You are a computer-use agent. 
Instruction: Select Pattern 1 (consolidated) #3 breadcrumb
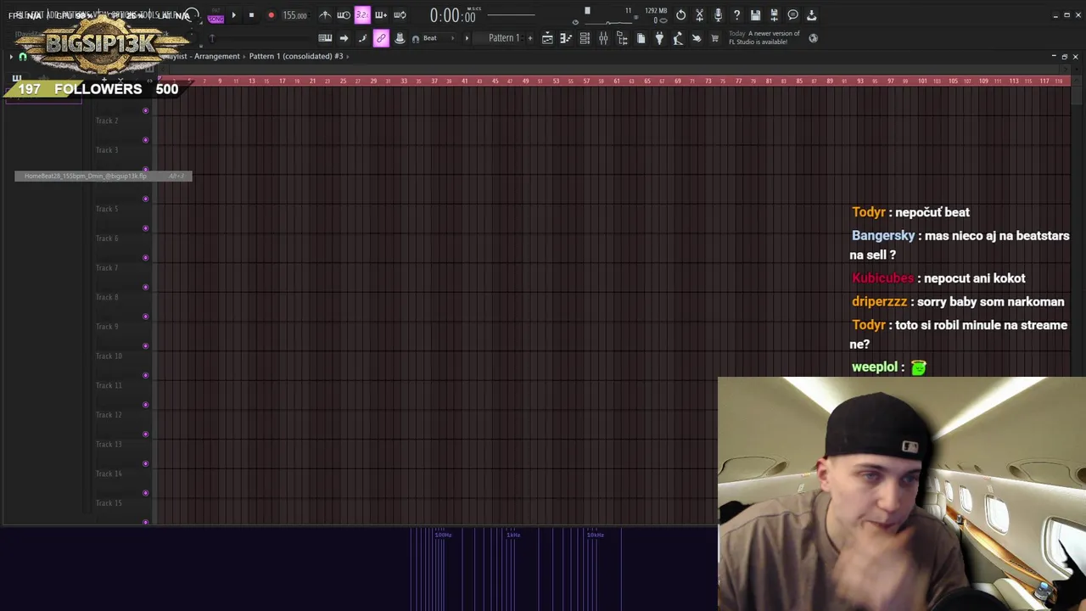[x=296, y=56]
